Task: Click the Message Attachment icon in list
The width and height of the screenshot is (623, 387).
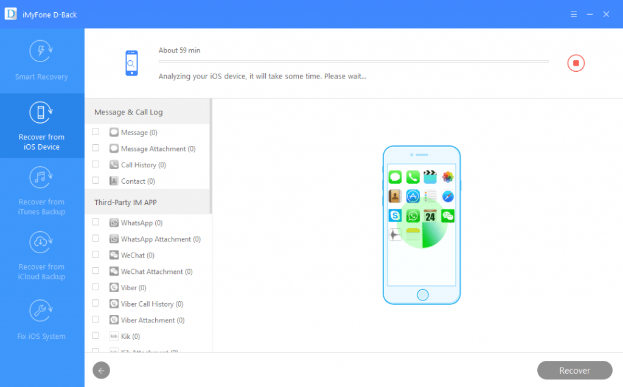Action: point(114,148)
